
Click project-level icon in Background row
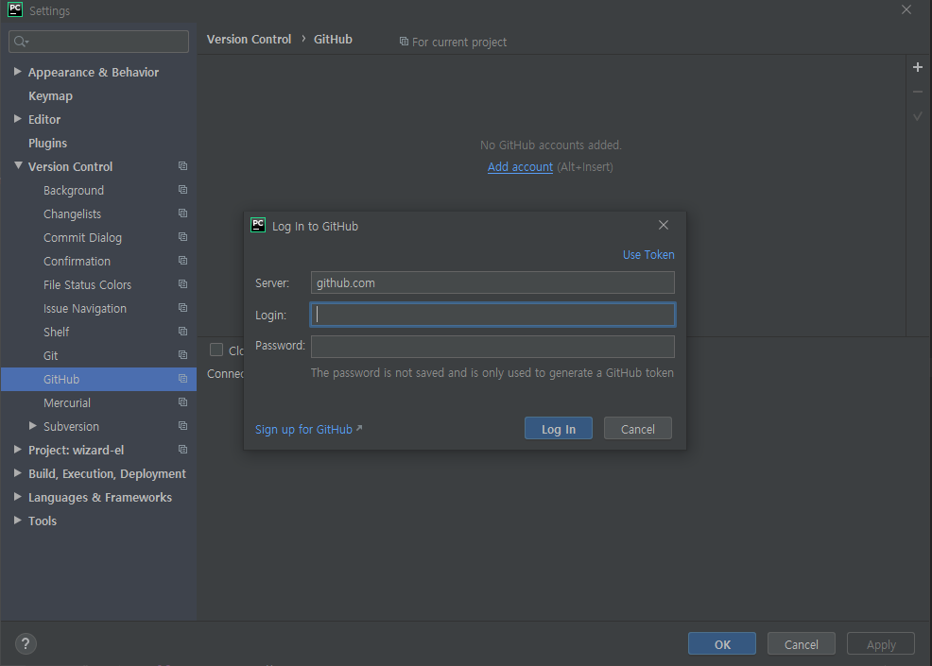click(x=183, y=190)
